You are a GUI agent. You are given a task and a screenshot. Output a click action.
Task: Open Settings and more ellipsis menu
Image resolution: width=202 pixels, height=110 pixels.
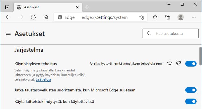coord(194,17)
